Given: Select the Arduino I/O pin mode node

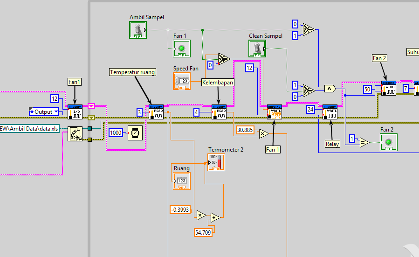Looking at the screenshot, I should (x=75, y=112).
